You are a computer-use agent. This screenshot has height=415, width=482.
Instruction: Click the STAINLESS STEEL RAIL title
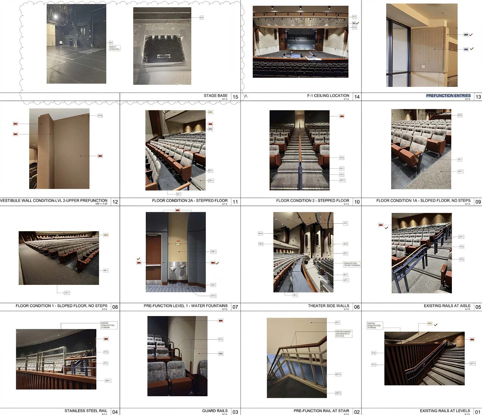click(86, 411)
